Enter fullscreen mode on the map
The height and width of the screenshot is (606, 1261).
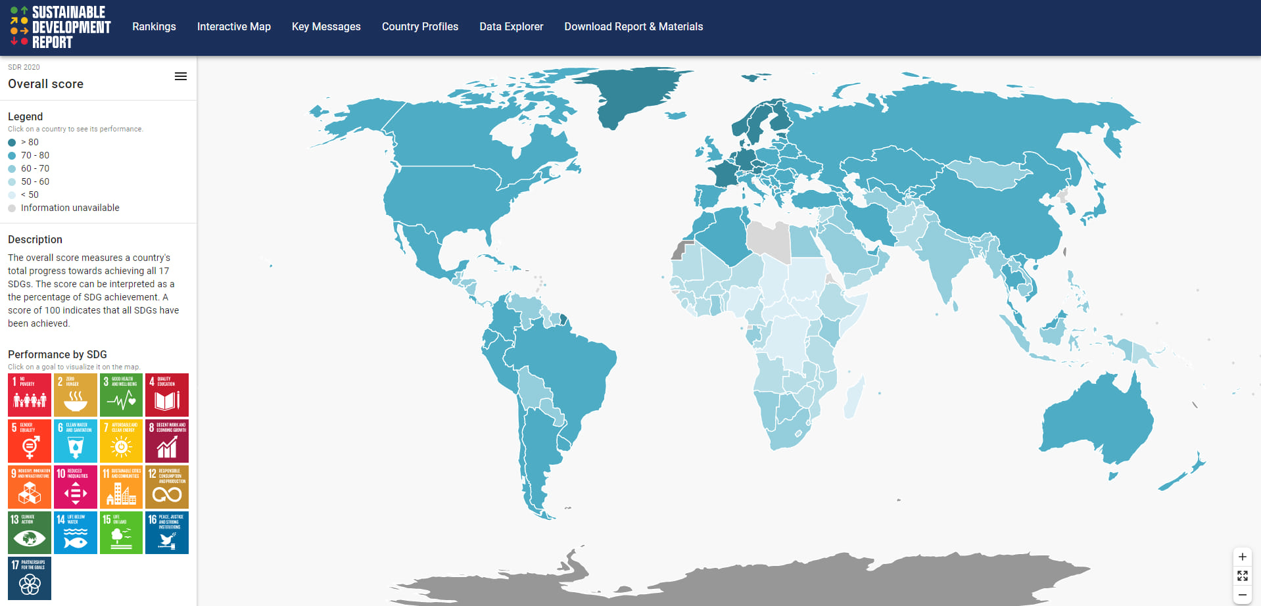[x=1243, y=576]
